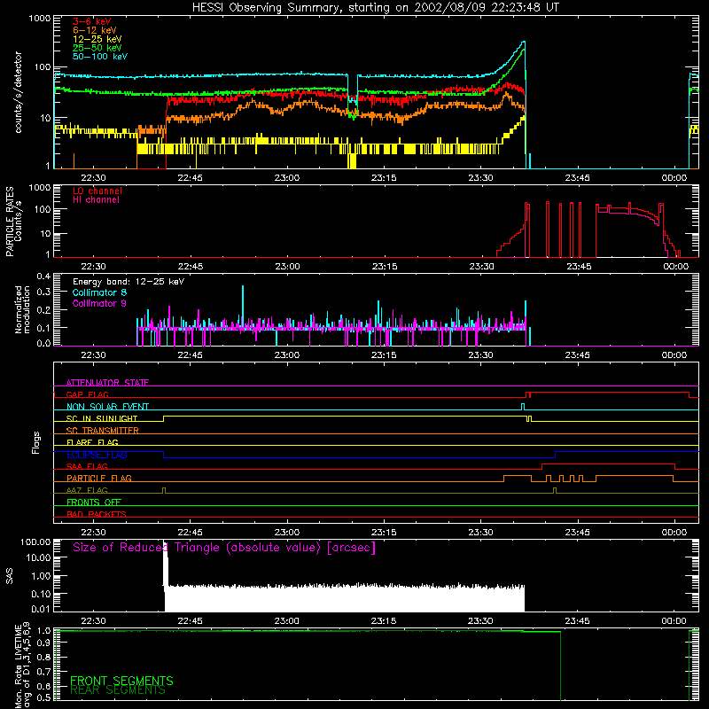Select the LO channel legend label
The image size is (709, 709).
click(x=97, y=191)
